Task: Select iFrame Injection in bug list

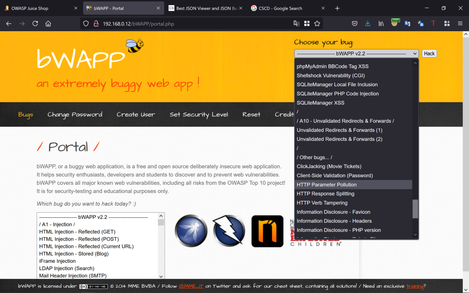Action: point(98,261)
